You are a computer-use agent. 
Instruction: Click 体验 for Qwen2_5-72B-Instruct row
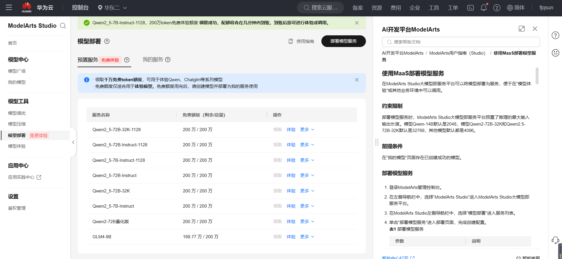point(291,175)
